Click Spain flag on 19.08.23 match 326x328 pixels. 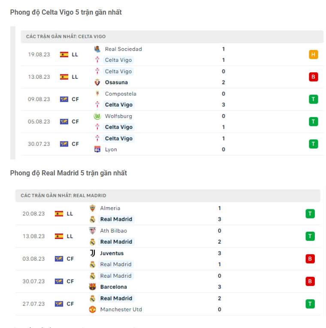point(64,55)
